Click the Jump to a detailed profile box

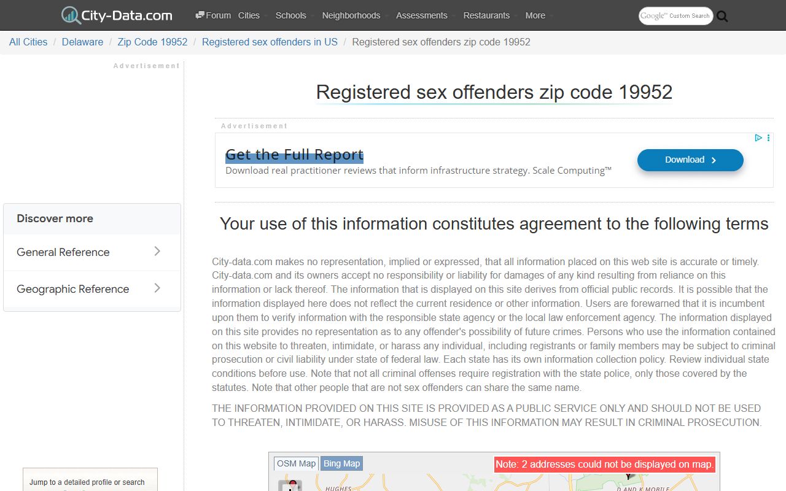[90, 481]
